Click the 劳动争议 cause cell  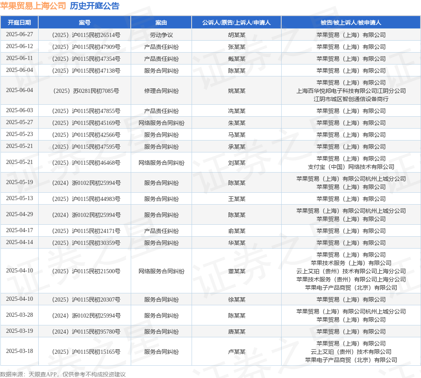click(x=161, y=35)
